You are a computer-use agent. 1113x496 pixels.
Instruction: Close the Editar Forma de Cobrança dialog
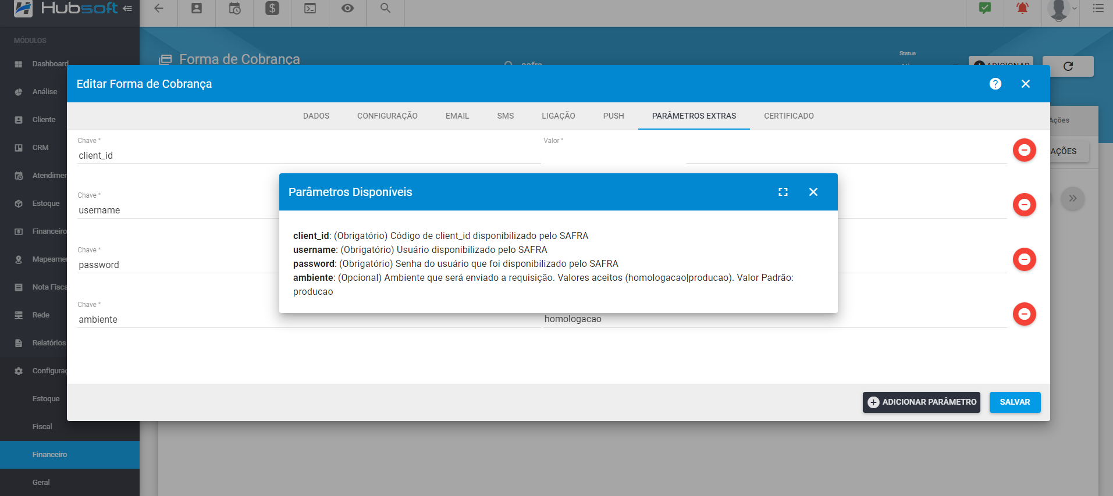tap(1026, 84)
